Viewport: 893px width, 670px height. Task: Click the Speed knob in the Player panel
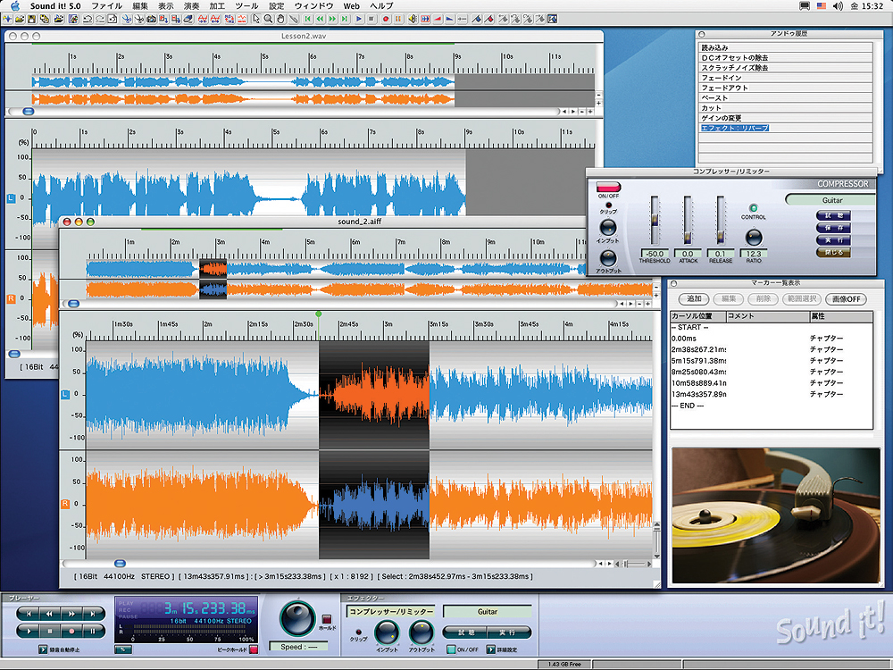(x=297, y=619)
